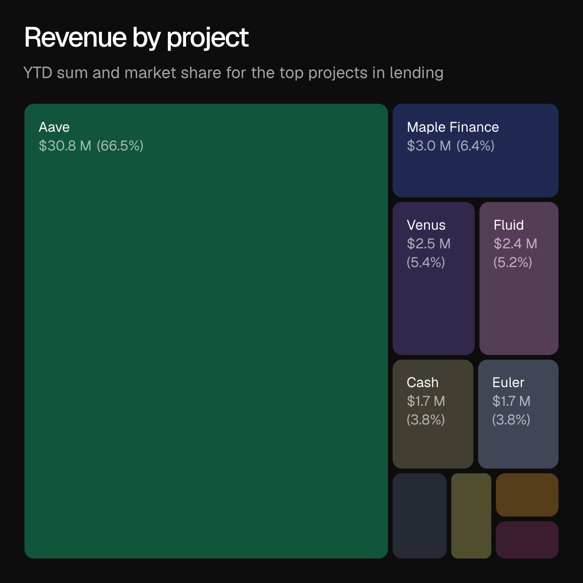The height and width of the screenshot is (583, 583).
Task: Click the Venus (5.4%) share text
Action: [x=426, y=262]
